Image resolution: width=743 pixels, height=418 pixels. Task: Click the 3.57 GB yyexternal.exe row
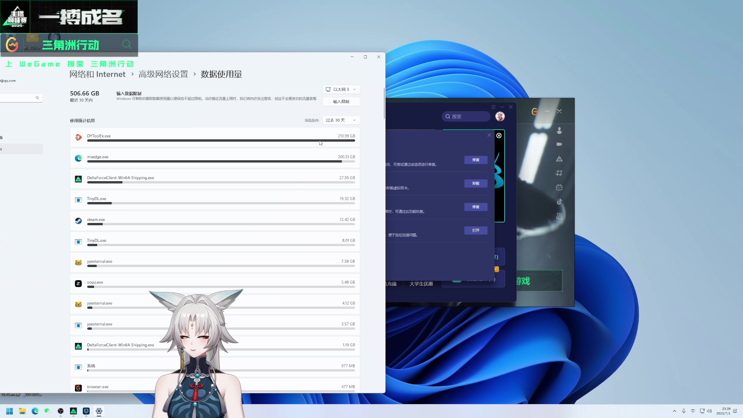tap(215, 325)
